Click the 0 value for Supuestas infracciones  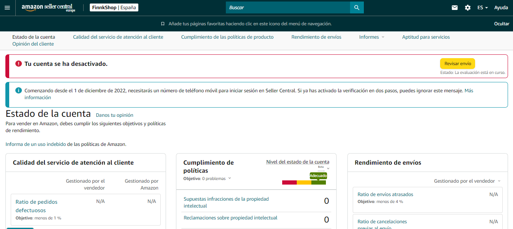327,201
